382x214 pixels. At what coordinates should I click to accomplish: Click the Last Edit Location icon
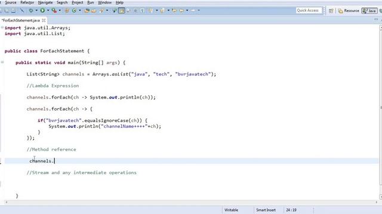coord(174,11)
